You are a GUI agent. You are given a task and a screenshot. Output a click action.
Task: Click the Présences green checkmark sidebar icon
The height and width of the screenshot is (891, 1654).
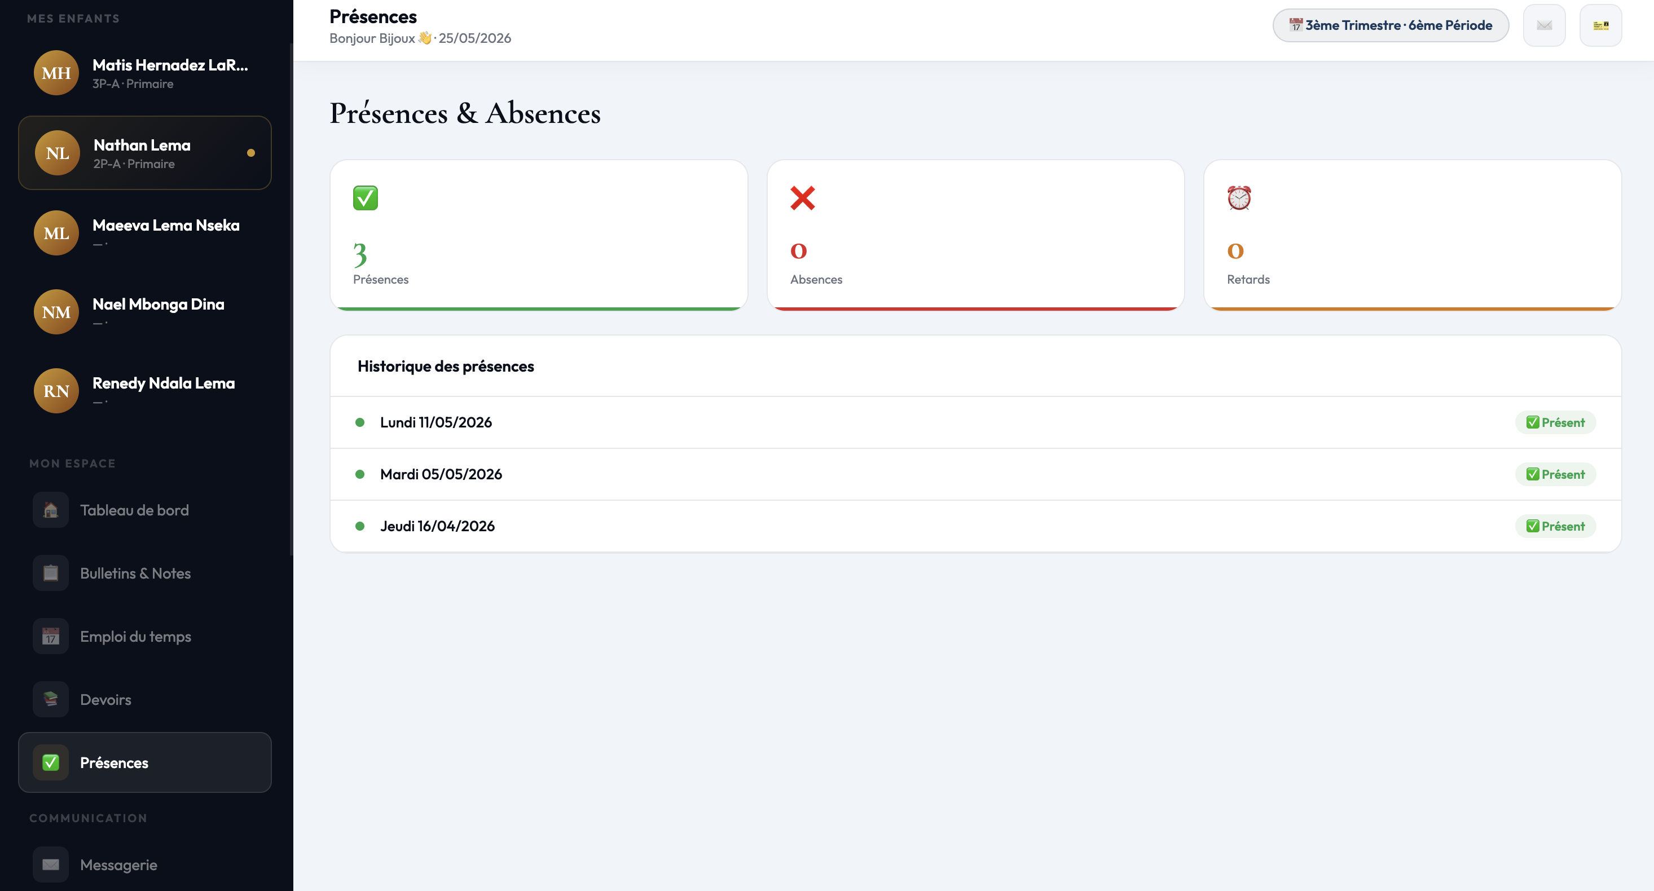coord(51,762)
